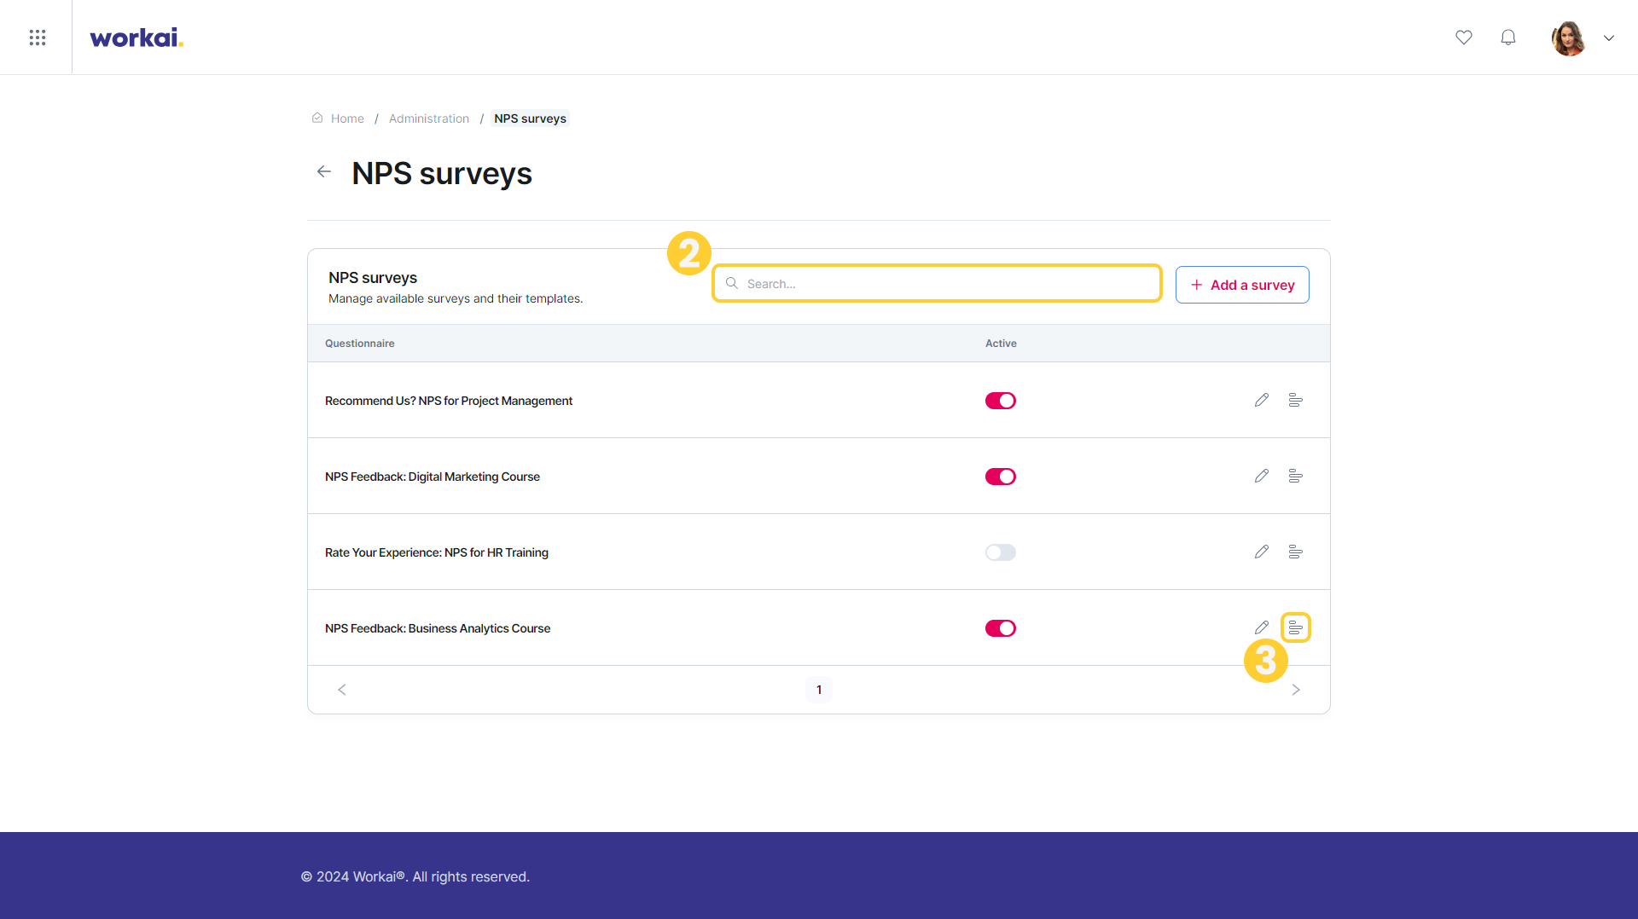Click the magnifier icon in the search box
The width and height of the screenshot is (1638, 919).
[732, 283]
